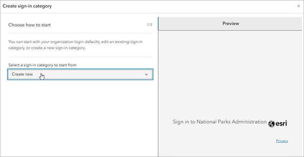Screen dimensions: 304x157
Task: Click the divider line under the step heading
Action: pos(80,33)
